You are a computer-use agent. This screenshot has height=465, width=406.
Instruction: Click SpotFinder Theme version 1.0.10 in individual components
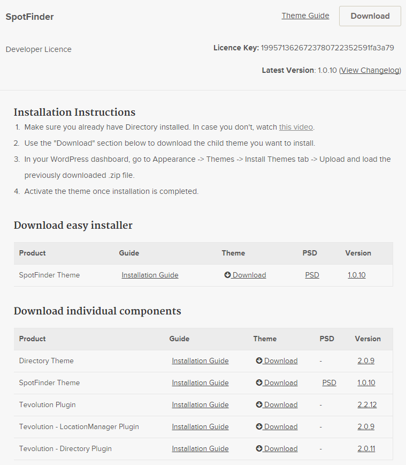tap(366, 382)
